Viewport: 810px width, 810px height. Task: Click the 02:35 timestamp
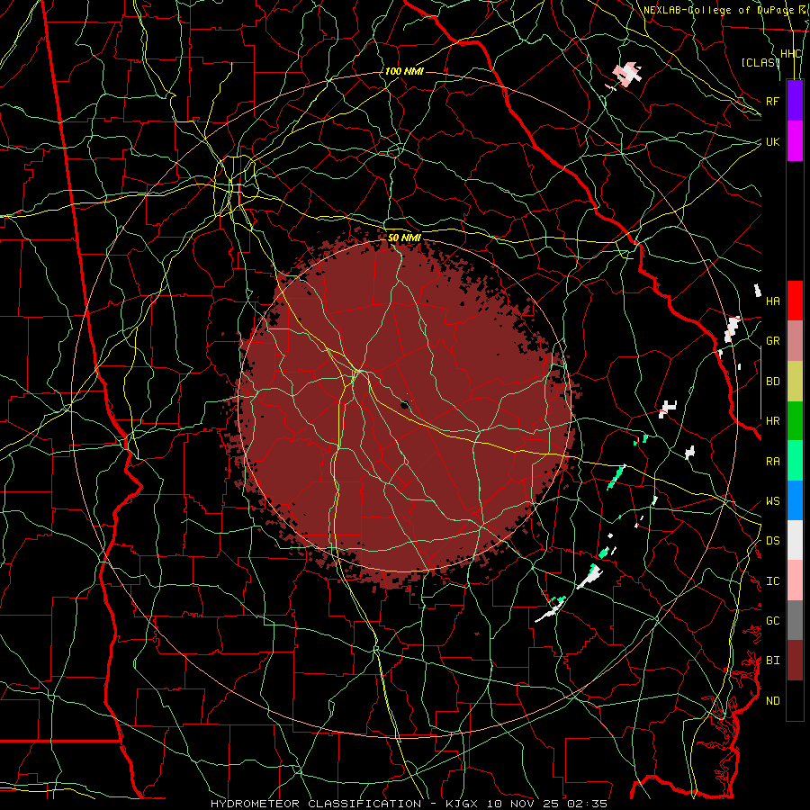click(587, 804)
